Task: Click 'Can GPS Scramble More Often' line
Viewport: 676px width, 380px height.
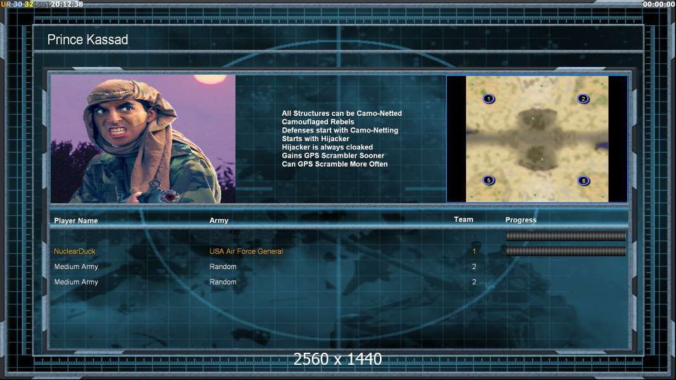Action: pyautogui.click(x=335, y=164)
